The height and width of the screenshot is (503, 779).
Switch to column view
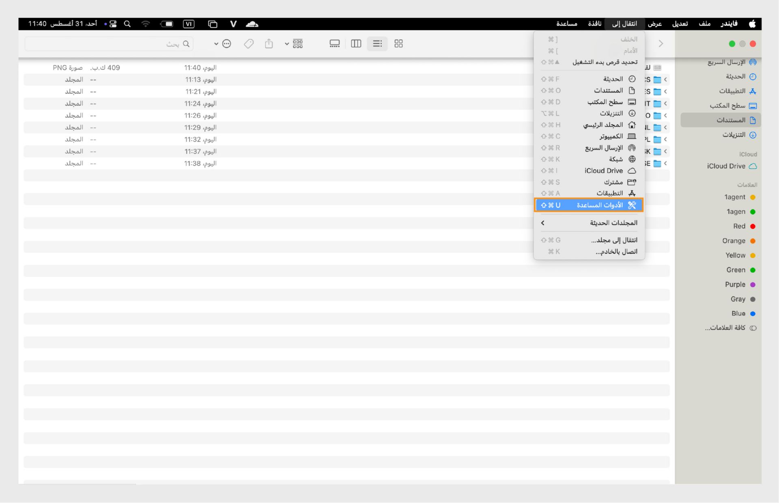pos(356,44)
